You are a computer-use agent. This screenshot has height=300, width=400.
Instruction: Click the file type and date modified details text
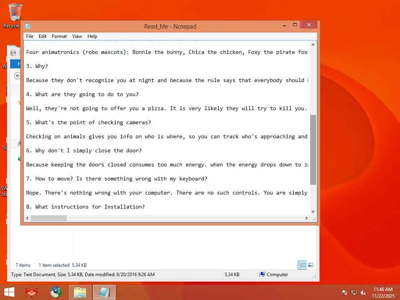(x=83, y=275)
